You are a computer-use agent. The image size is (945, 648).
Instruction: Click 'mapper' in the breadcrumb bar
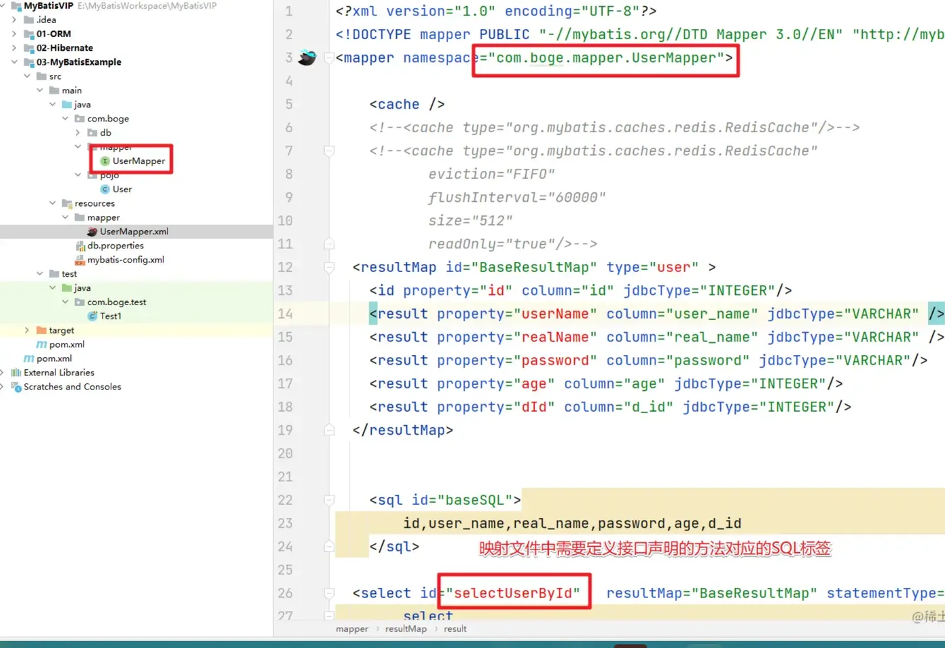click(x=352, y=629)
